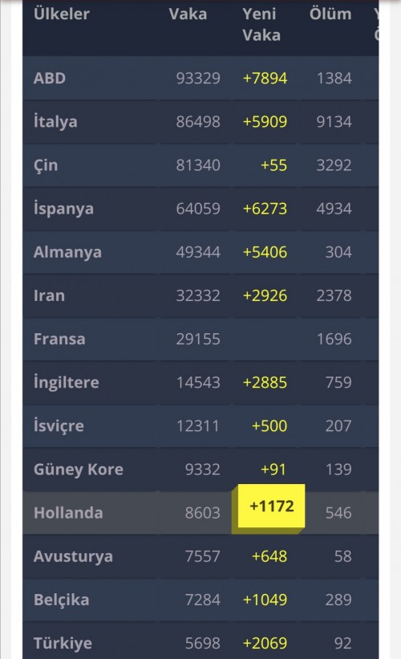Select the ABD row
401x659 pixels.
point(200,78)
